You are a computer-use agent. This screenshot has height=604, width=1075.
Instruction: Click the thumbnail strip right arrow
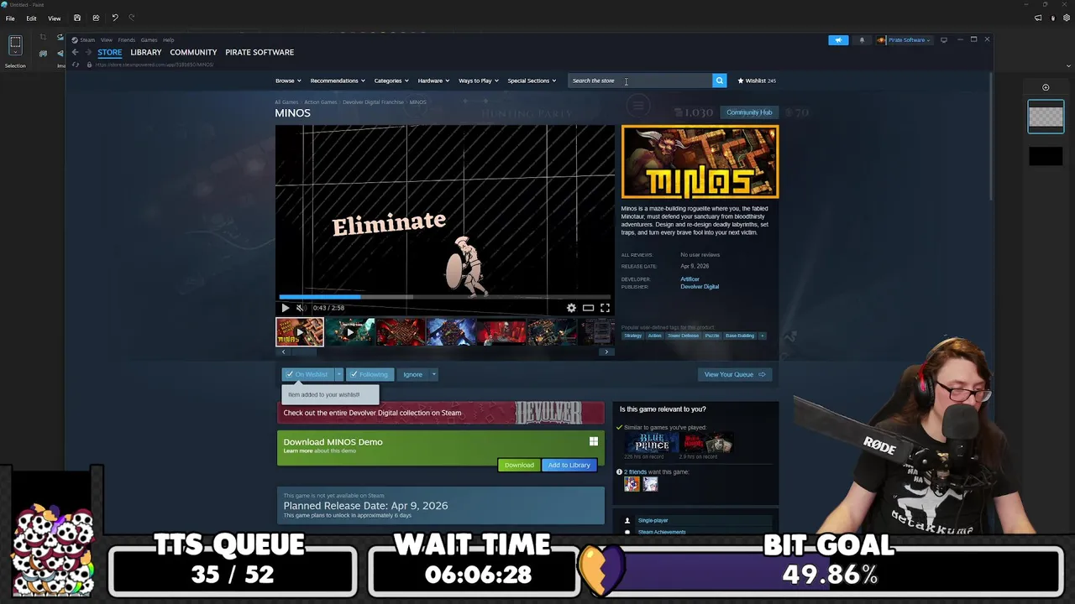point(606,351)
